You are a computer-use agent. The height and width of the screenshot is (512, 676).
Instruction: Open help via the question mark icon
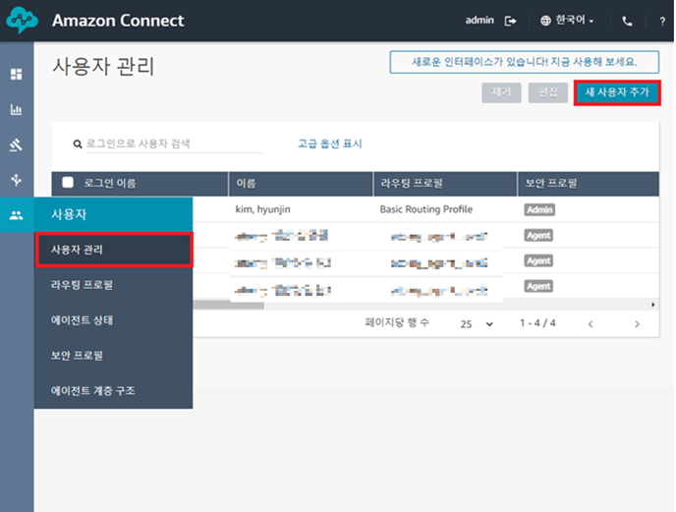(662, 22)
